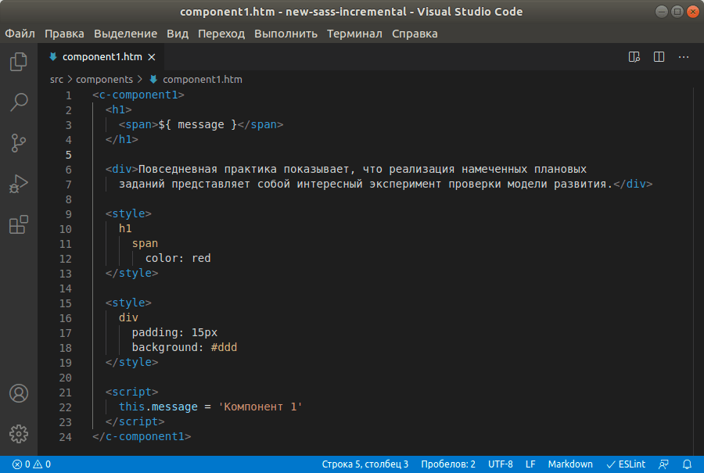Open the Extensions view
704x473 pixels.
(19, 225)
